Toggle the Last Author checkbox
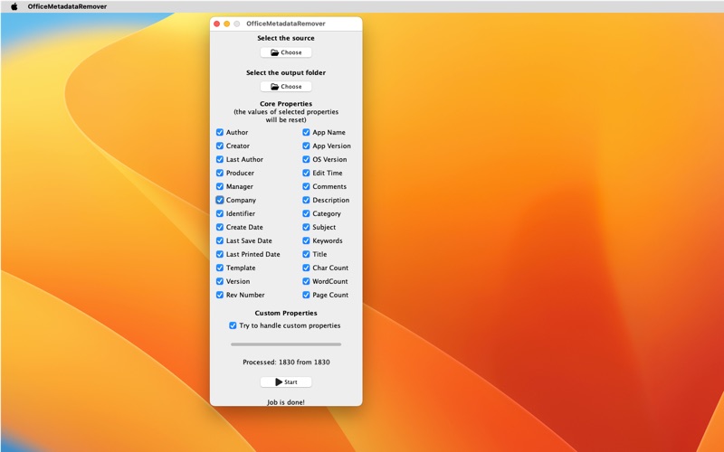The image size is (724, 452). [220, 160]
